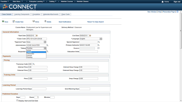Click the Clone class icon
This screenshot has width=182, height=102.
34,22
